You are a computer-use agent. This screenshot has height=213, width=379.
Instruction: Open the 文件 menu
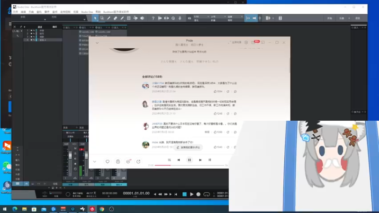coord(16,12)
